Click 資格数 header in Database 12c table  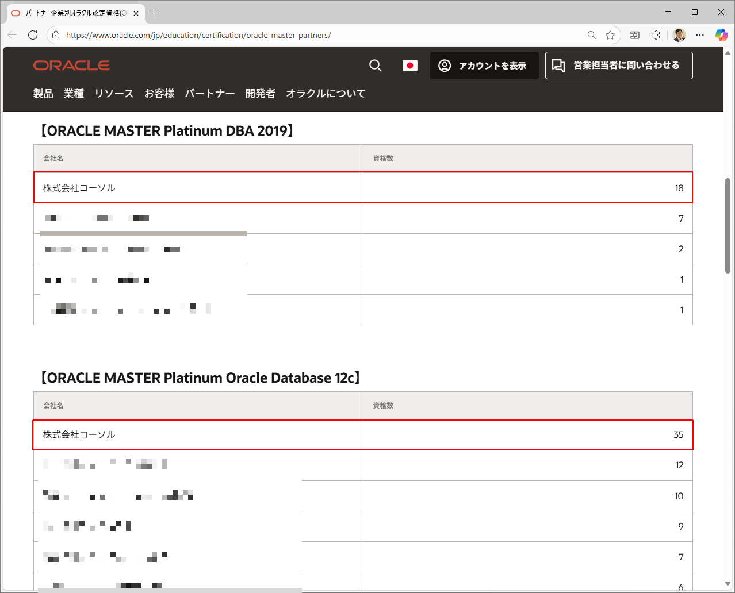(383, 405)
